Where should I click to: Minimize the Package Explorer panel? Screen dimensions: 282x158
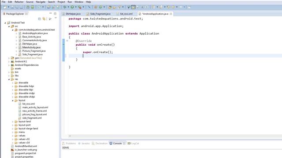(x=51, y=14)
